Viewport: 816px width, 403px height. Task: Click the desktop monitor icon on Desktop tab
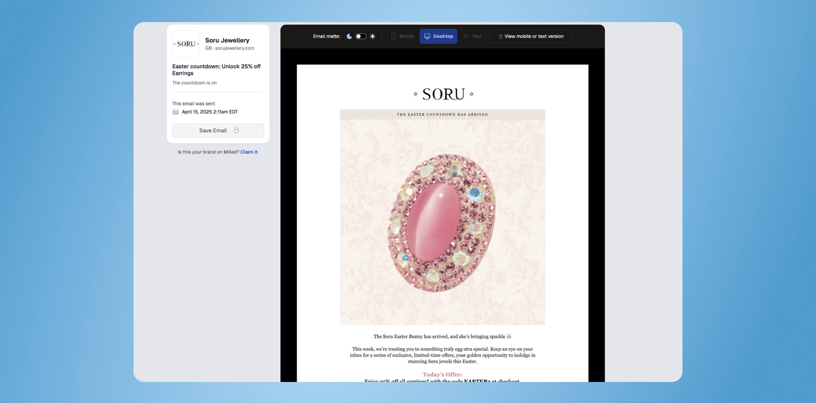pyautogui.click(x=427, y=36)
